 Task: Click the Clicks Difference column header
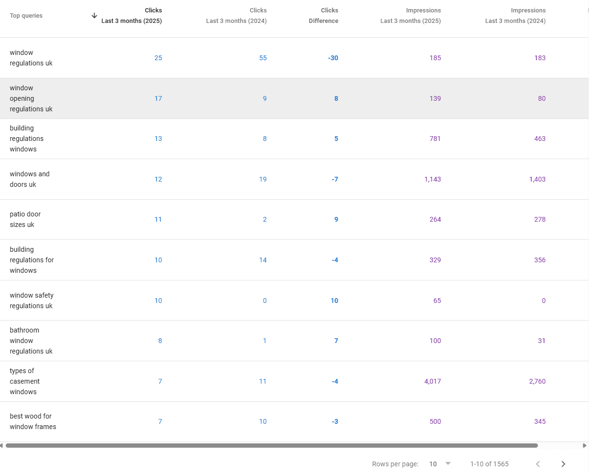(x=323, y=15)
